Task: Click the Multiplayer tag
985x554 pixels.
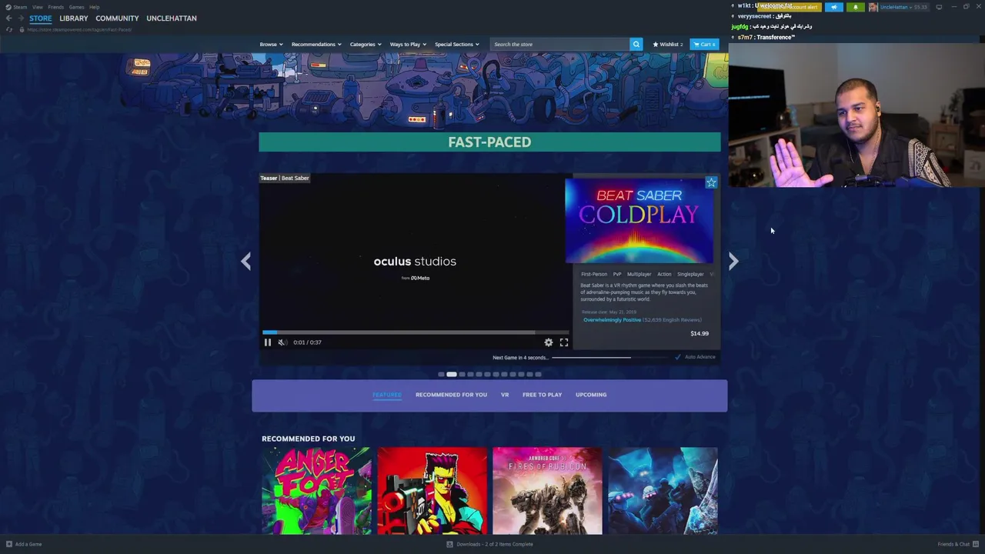Action: point(639,274)
